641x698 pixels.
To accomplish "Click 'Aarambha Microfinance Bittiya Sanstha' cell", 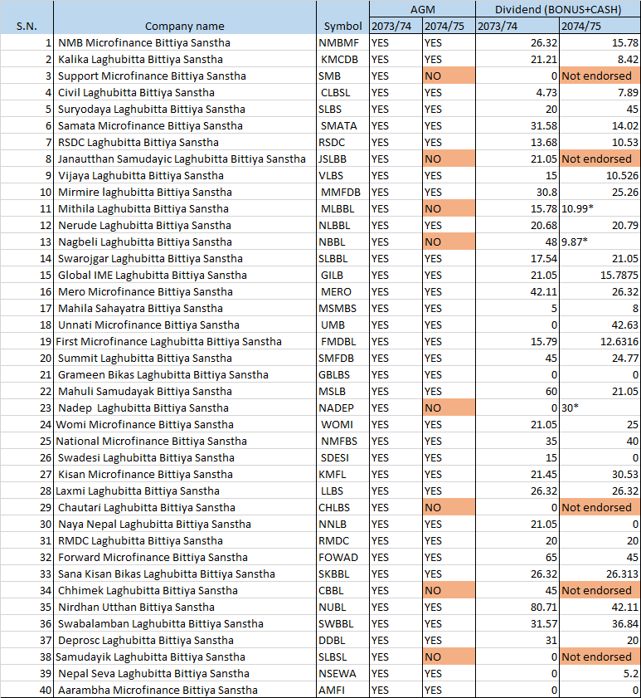I will click(185, 691).
